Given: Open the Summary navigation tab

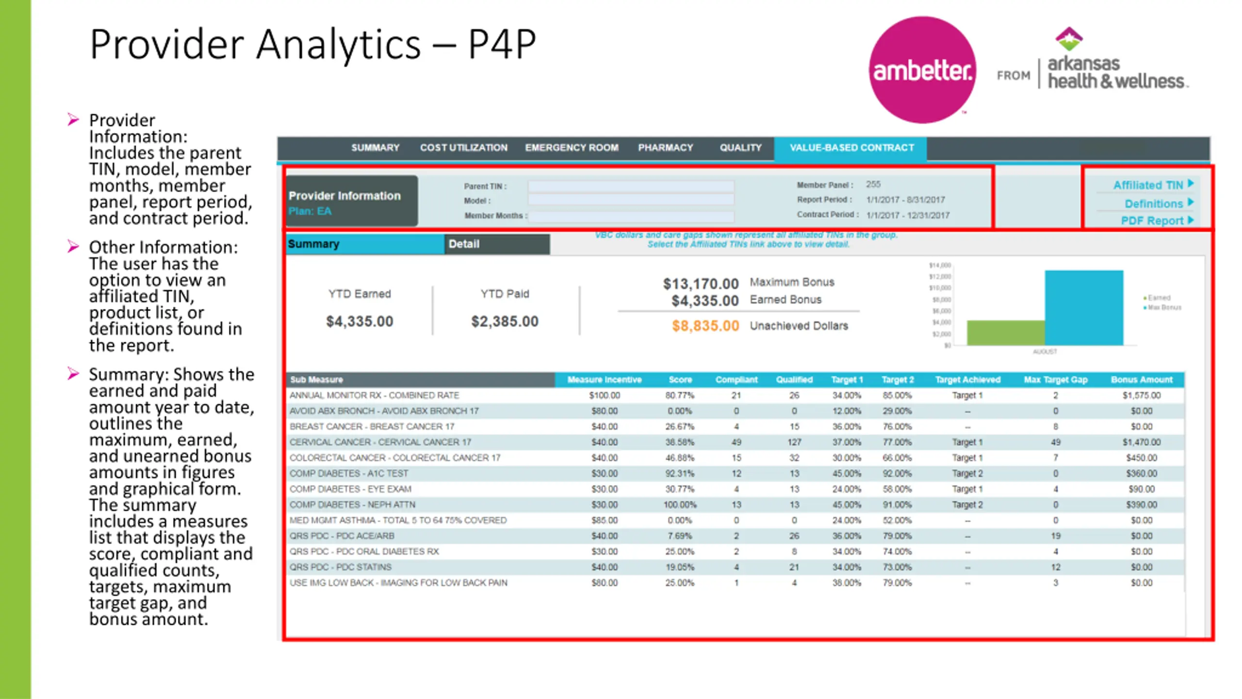Looking at the screenshot, I should [x=375, y=148].
